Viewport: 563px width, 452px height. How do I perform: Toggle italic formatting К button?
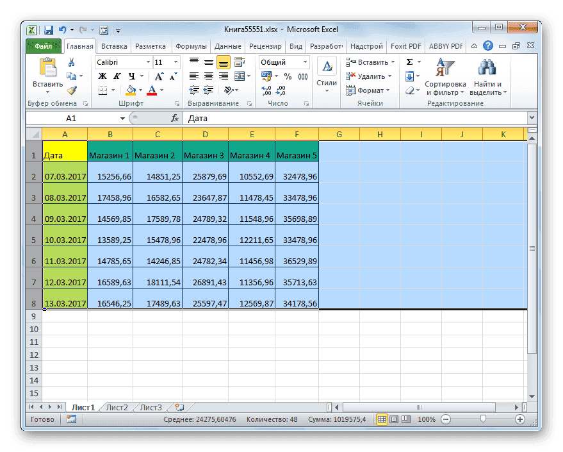[x=117, y=76]
